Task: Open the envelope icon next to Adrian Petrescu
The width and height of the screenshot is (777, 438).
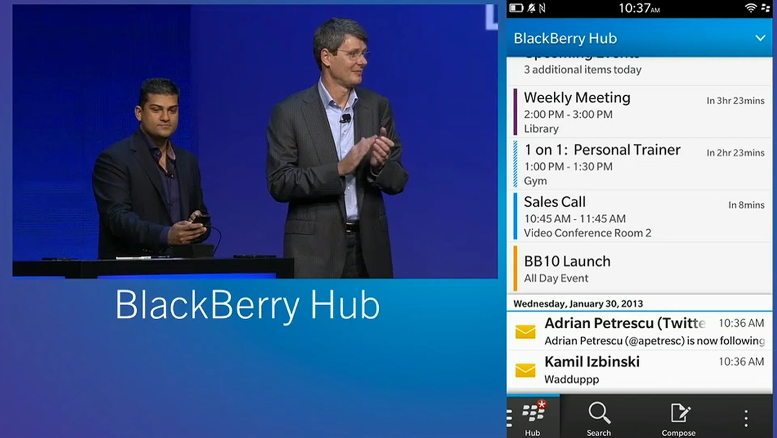Action: pos(525,332)
